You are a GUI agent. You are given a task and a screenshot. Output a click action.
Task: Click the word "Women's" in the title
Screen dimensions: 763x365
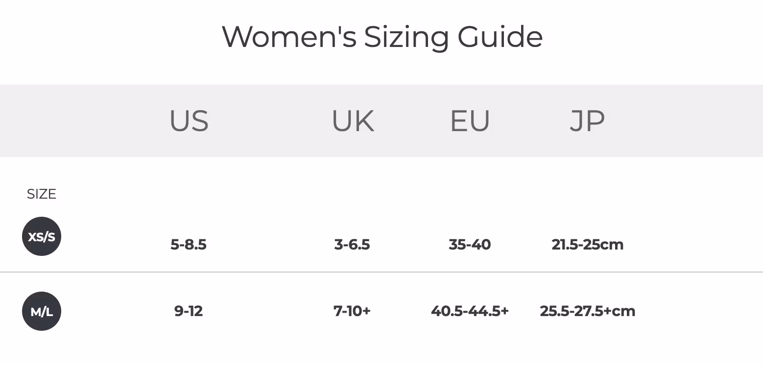(x=289, y=37)
